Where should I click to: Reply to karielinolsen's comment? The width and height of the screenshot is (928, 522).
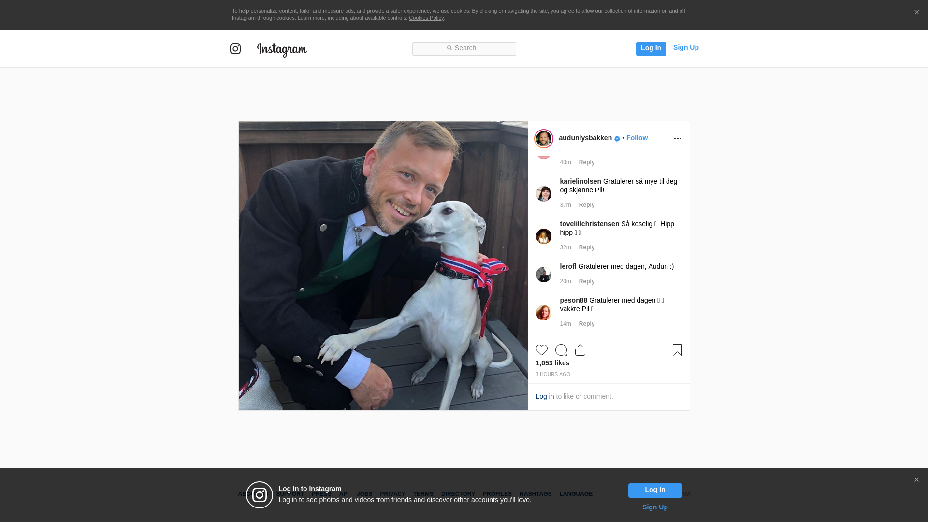tap(587, 205)
